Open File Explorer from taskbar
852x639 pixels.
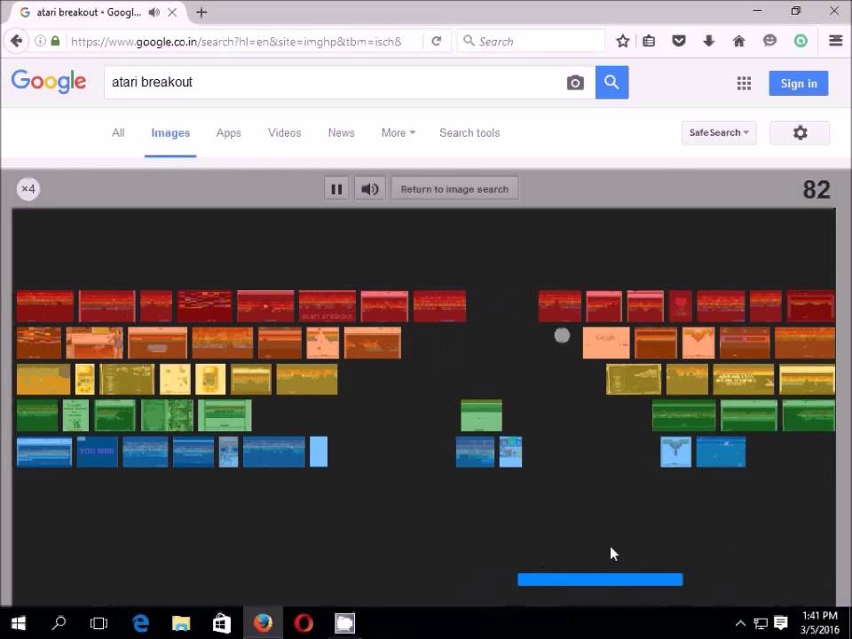[x=181, y=623]
